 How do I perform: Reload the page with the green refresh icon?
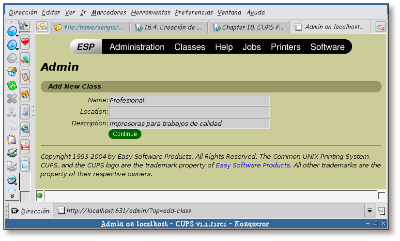[x=12, y=86]
